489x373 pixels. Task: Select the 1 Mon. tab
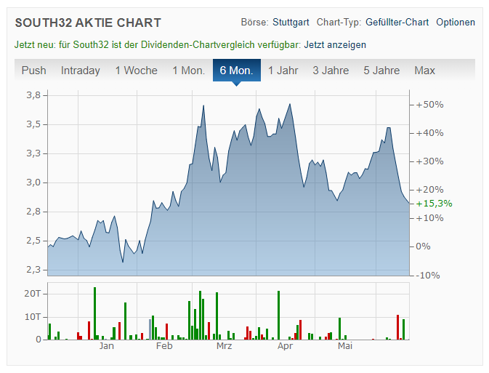pos(189,71)
